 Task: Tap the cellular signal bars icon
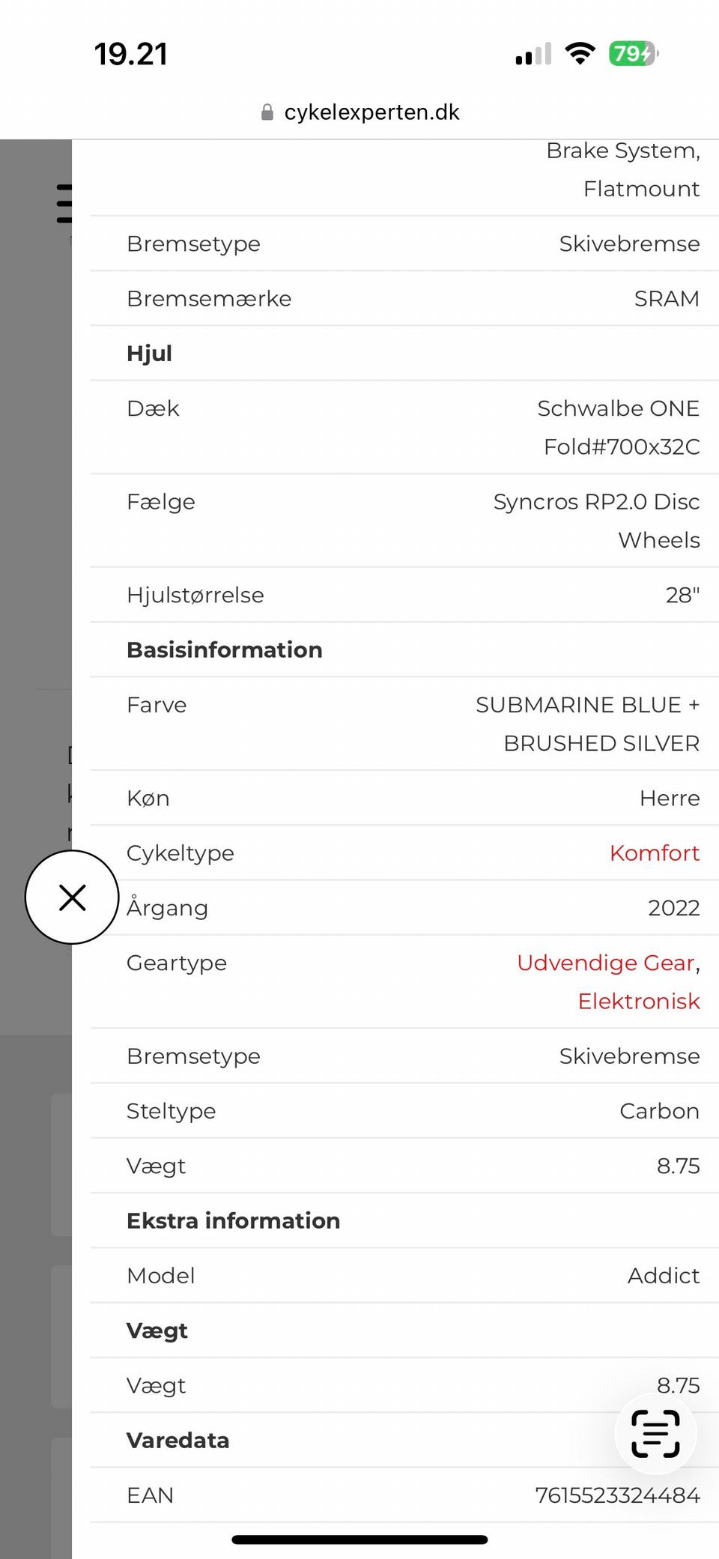click(x=533, y=55)
